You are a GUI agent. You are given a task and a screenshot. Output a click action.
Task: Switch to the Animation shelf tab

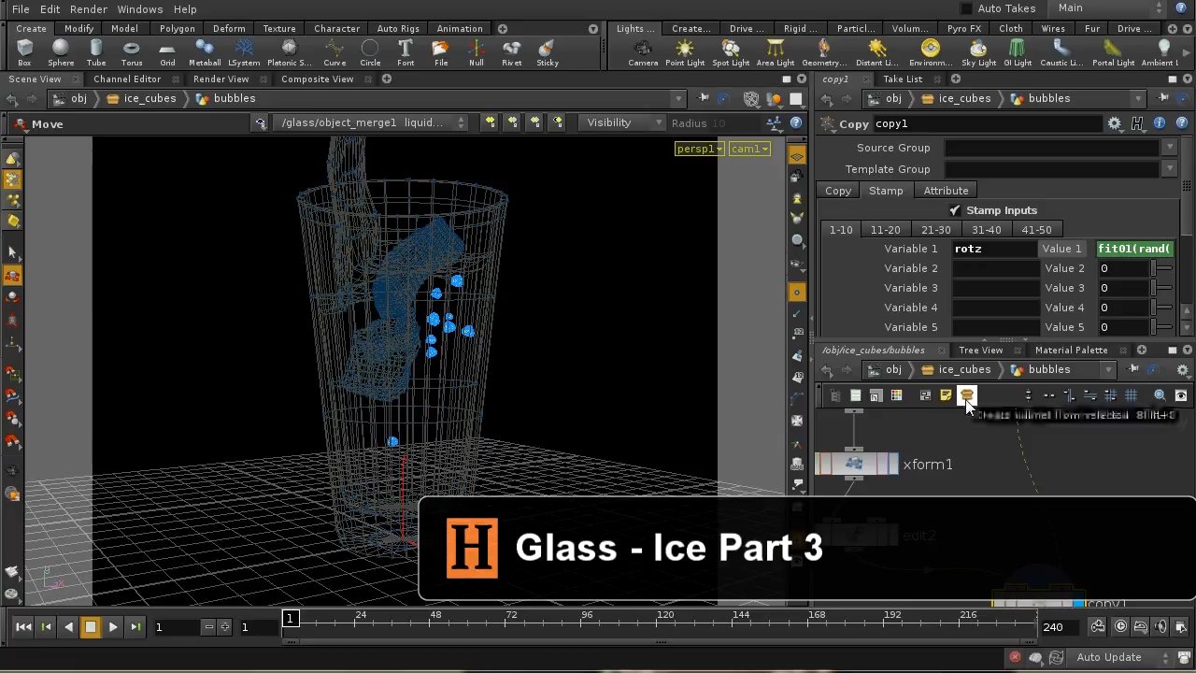459,28
